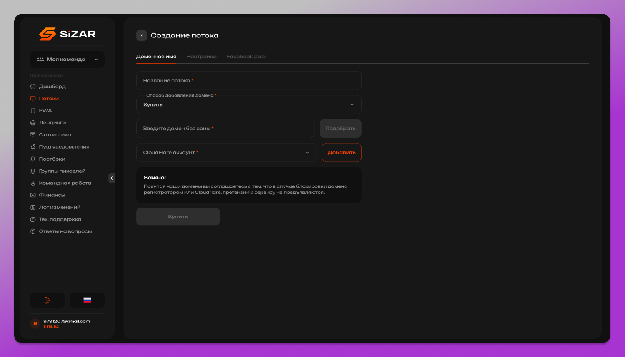Click the Статистика icon in sidebar
This screenshot has width=625, height=357.
33,135
